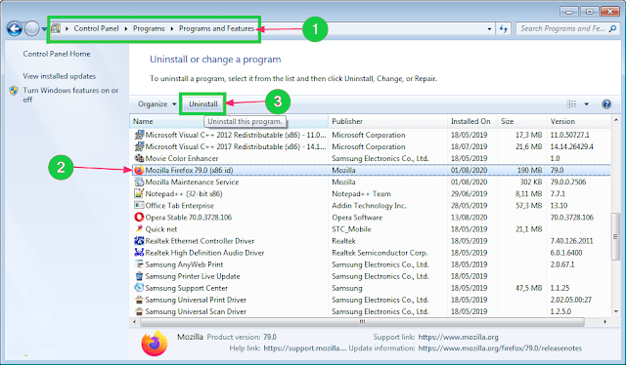
Task: Click the STC_Mobile publisher cell
Action: [351, 229]
